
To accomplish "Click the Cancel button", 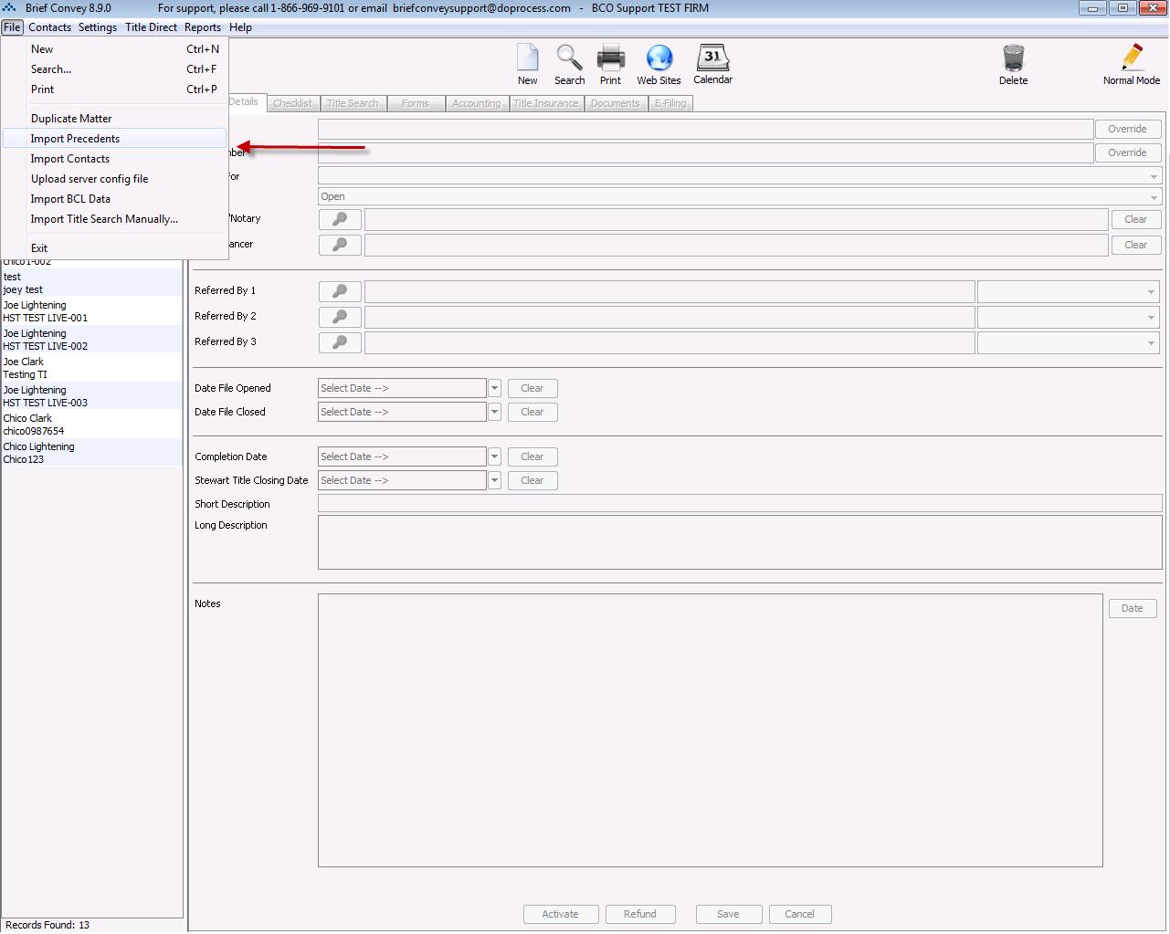I will click(799, 914).
